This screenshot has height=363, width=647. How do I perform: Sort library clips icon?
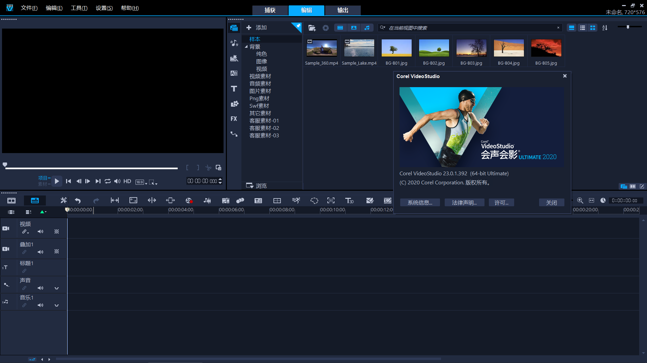[x=605, y=28]
